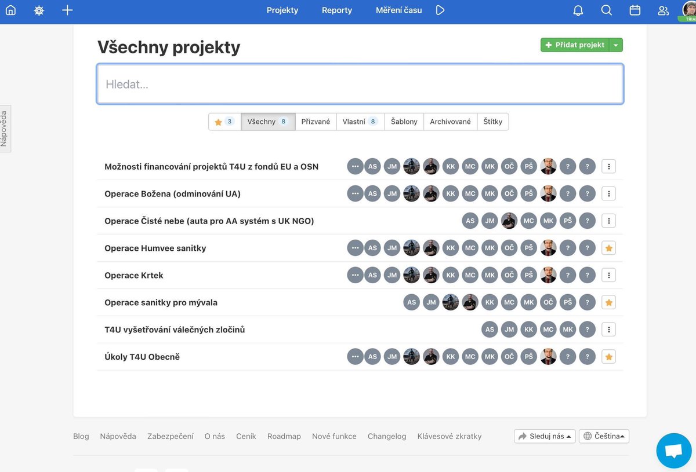Open the Ceník footer link
The image size is (696, 472).
point(246,436)
